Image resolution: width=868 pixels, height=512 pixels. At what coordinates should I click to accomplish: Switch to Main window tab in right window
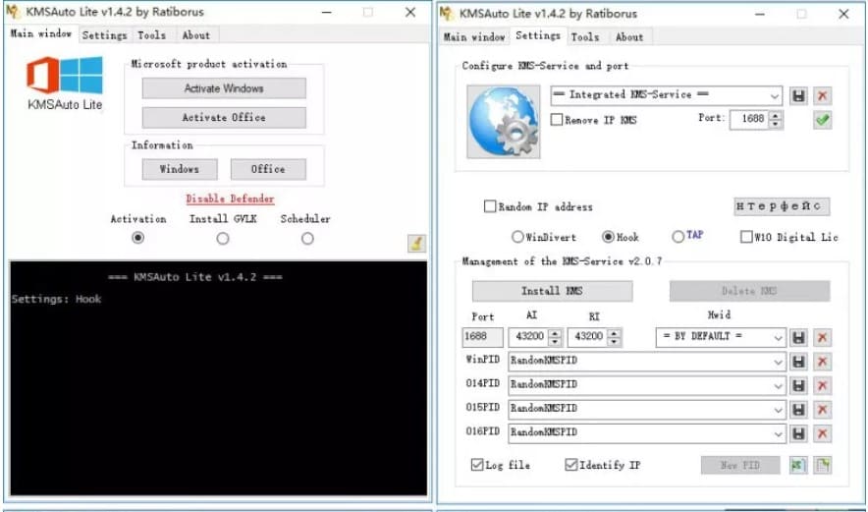tap(474, 37)
